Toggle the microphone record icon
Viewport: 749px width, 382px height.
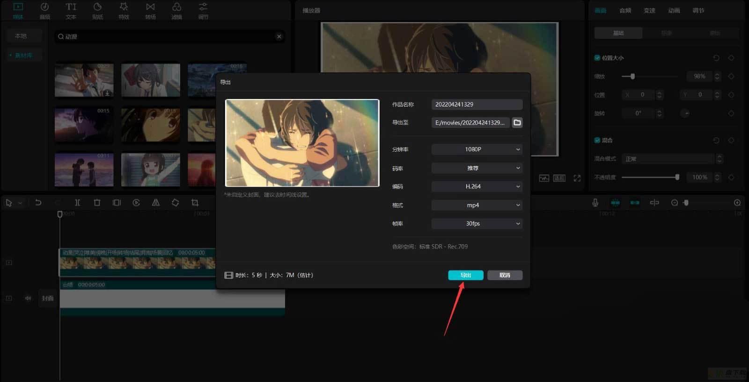click(595, 203)
